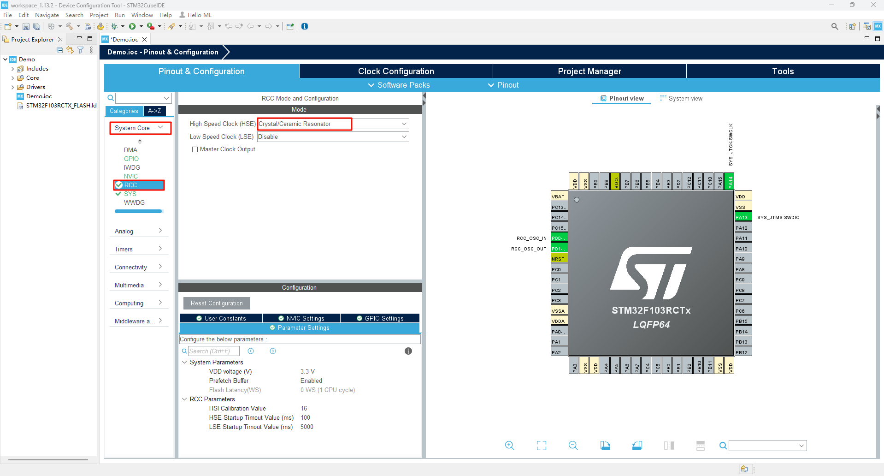Screen dimensions: 884x476
Task: Zoom out on the pinout view
Action: tap(573, 446)
